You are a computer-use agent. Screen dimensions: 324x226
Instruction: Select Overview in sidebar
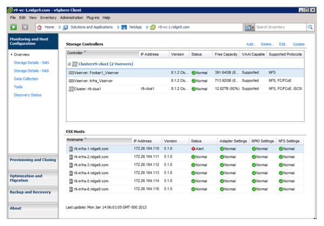[22, 54]
